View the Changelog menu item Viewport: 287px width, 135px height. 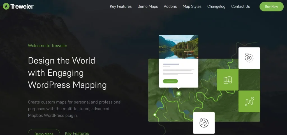[x=216, y=7]
